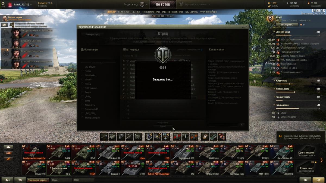
Task: Click Купить слот in tank carousel
Action: pos(306,168)
